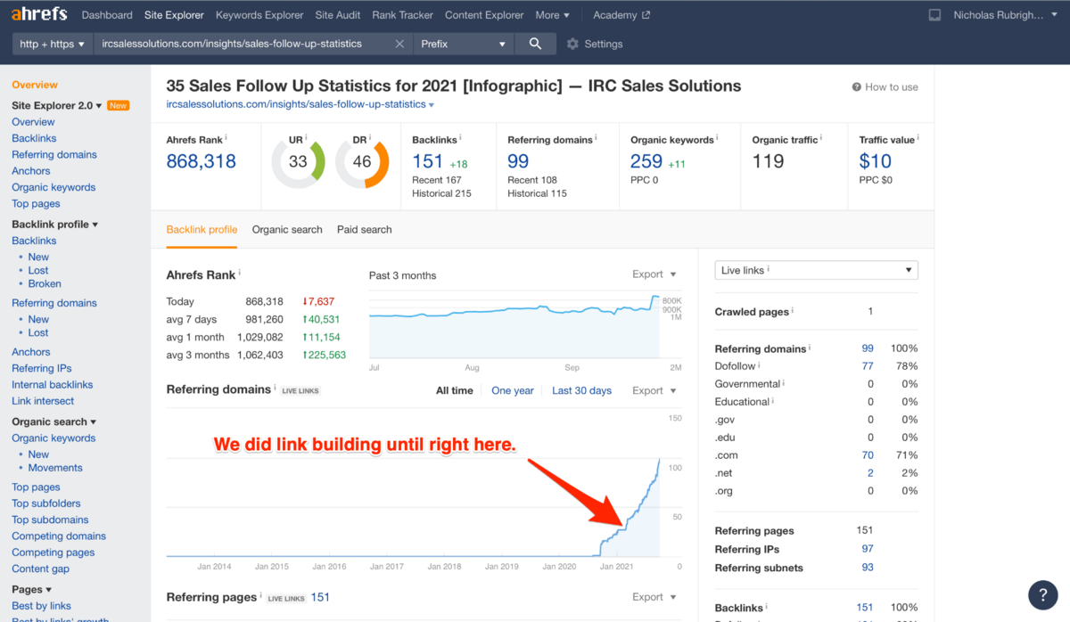Viewport: 1070px width, 622px height.
Task: Open the Prefix mode dropdown
Action: 463,44
